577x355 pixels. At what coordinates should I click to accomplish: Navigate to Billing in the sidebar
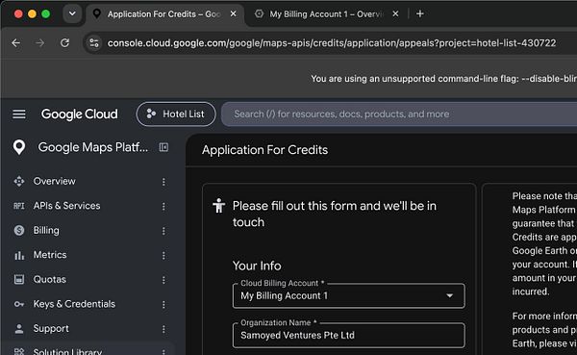pos(46,230)
